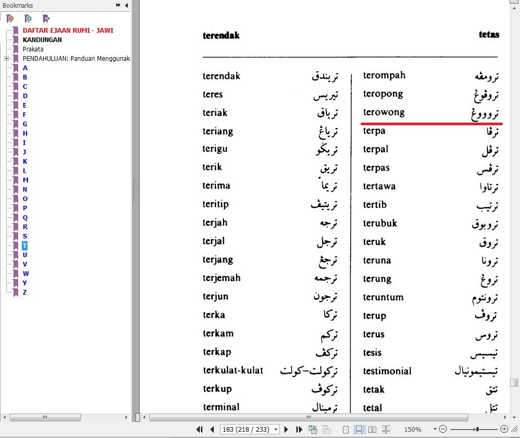The image size is (520, 438).
Task: Jump to bookmark letter O
Action: (x=25, y=198)
